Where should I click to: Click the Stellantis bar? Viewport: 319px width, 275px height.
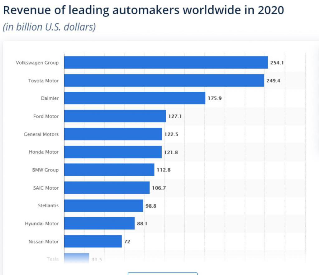(104, 205)
